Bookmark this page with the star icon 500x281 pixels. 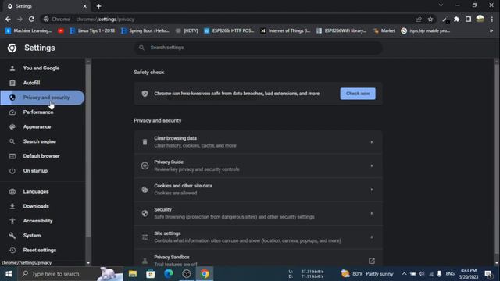[430, 19]
